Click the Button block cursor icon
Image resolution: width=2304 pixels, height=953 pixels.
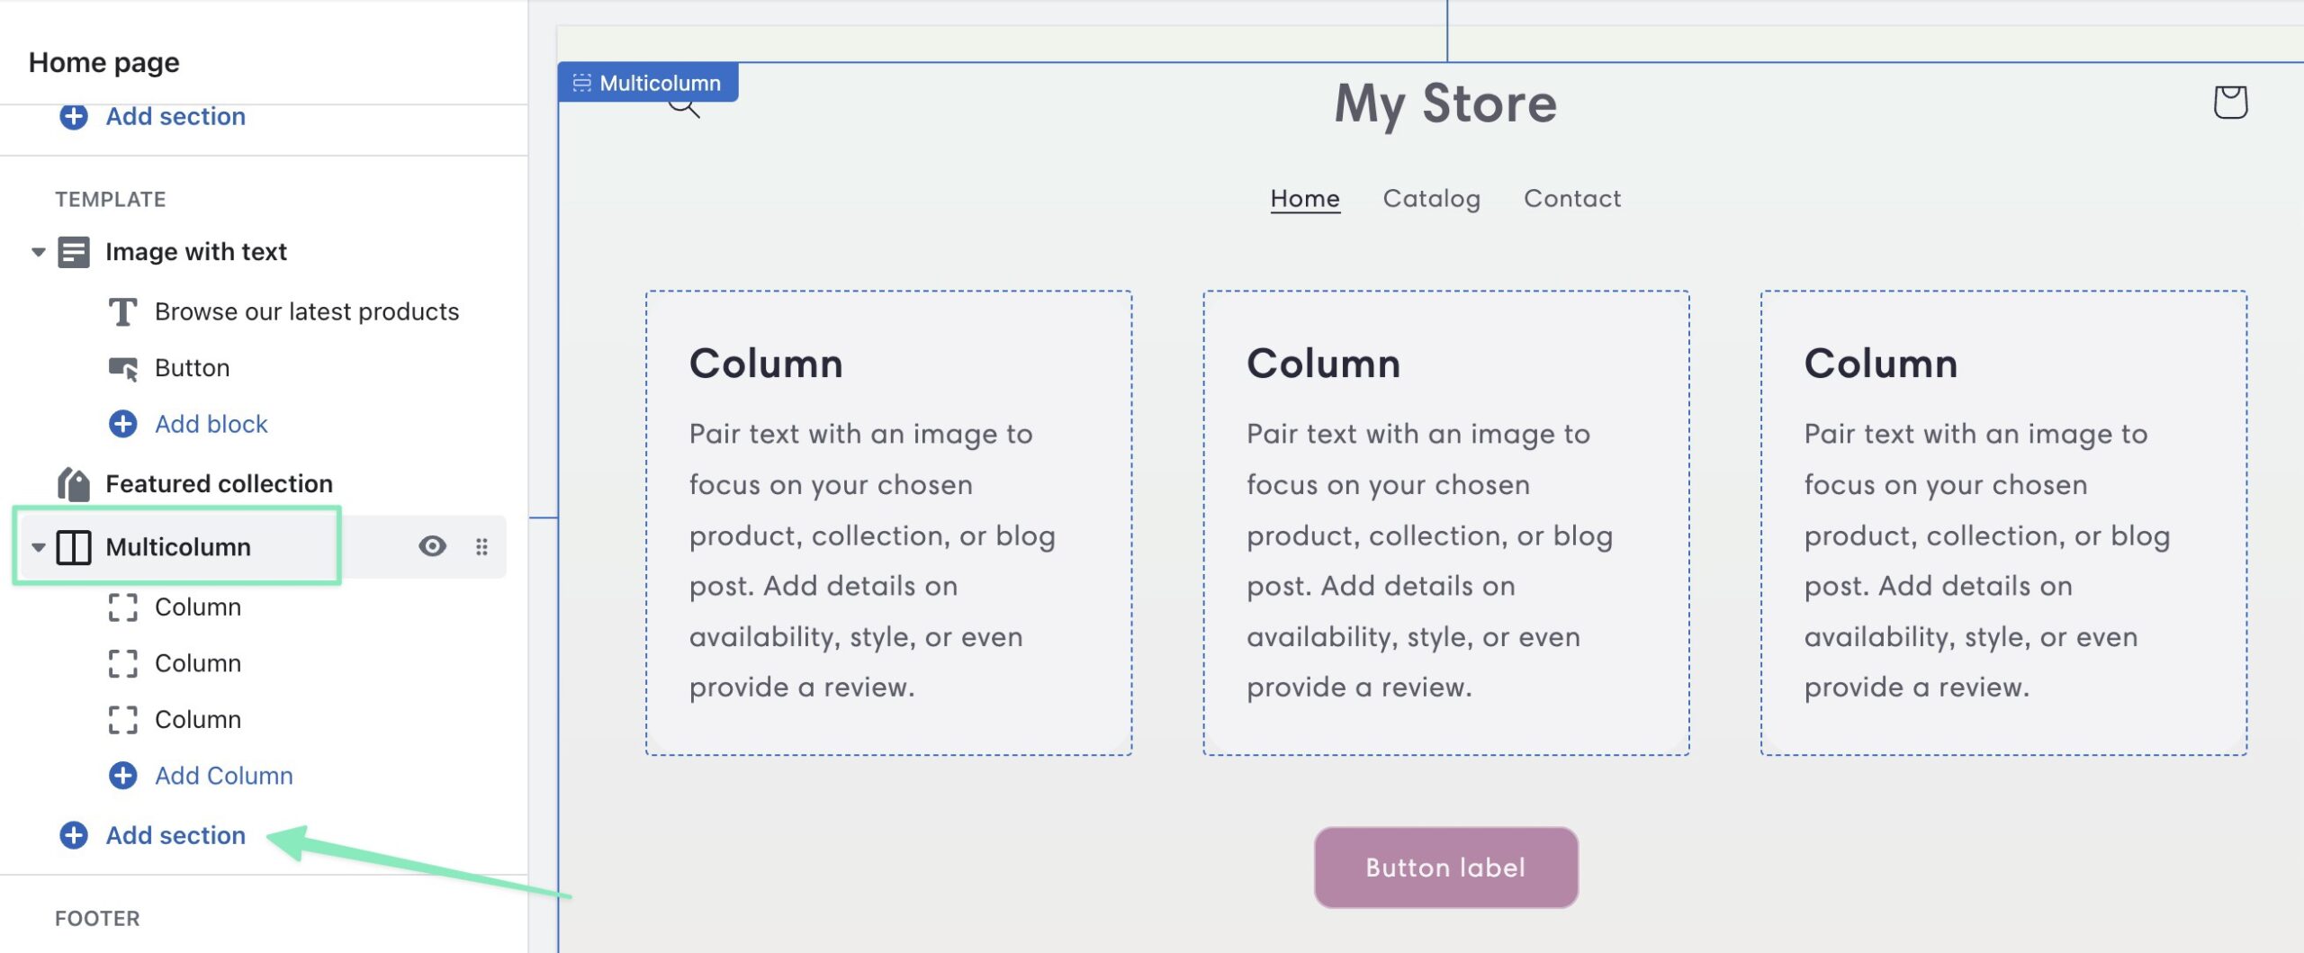[x=123, y=368]
